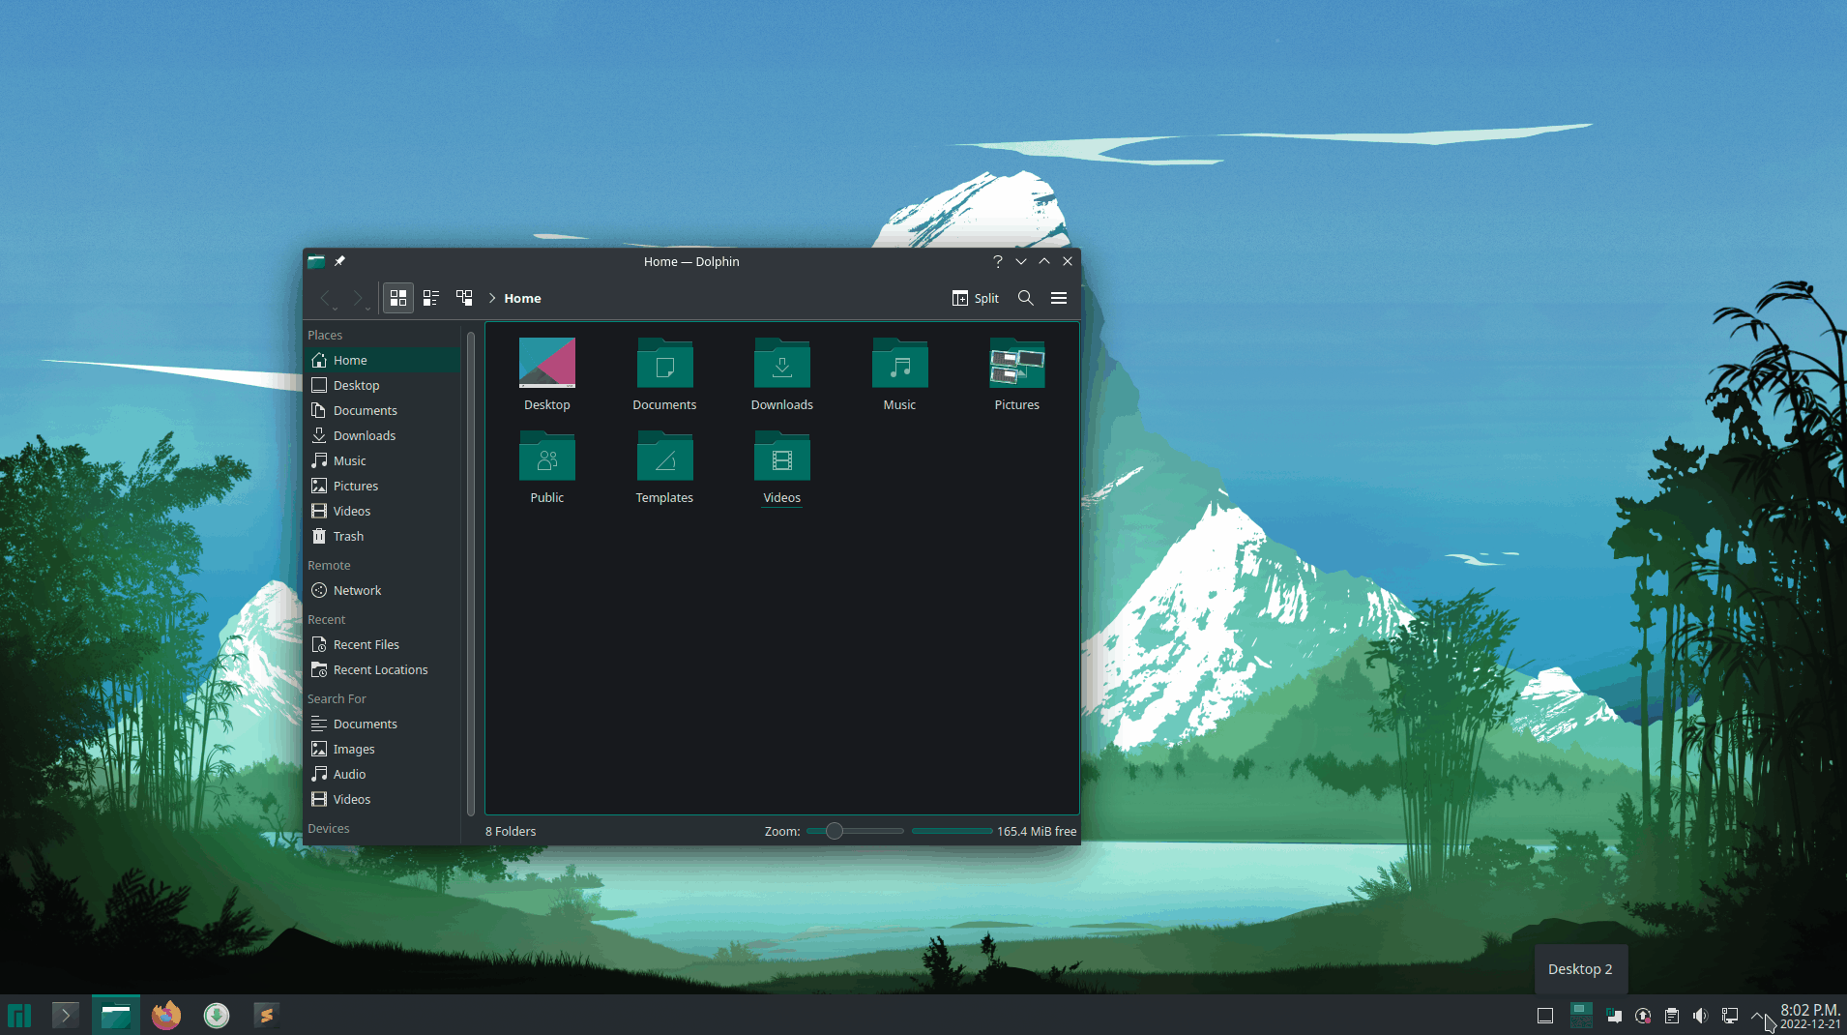Go to Pictures in Places sidebar
Image resolution: width=1847 pixels, height=1035 pixels.
[x=383, y=486]
